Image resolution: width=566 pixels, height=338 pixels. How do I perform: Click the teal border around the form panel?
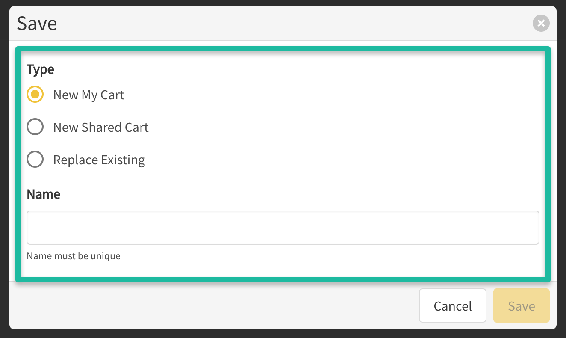tap(283, 49)
